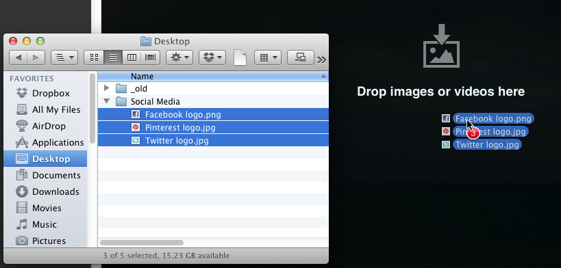Click the Movies filmstrip icon in sidebar
The height and width of the screenshot is (268, 561).
pyautogui.click(x=22, y=208)
